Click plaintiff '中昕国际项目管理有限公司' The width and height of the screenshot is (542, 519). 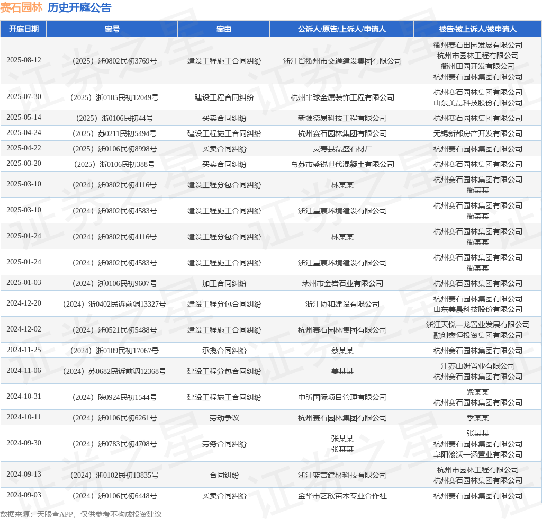coord(342,397)
